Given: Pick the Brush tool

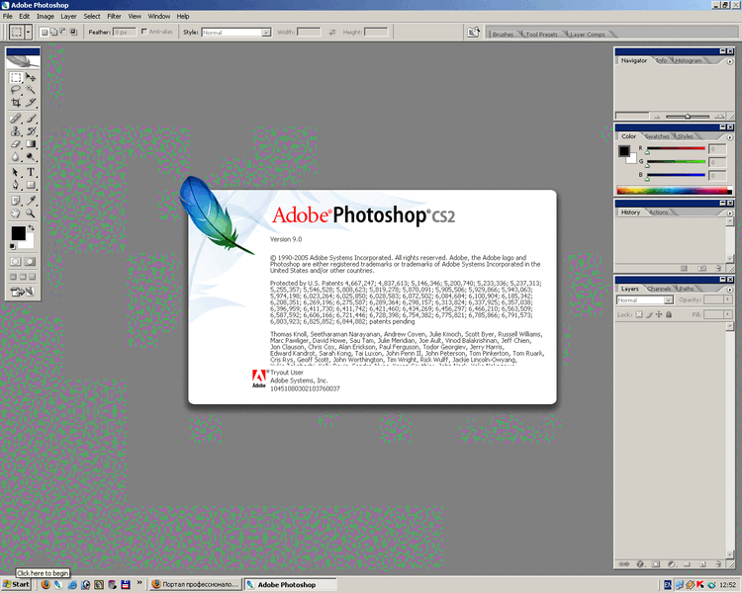Looking at the screenshot, I should point(31,119).
